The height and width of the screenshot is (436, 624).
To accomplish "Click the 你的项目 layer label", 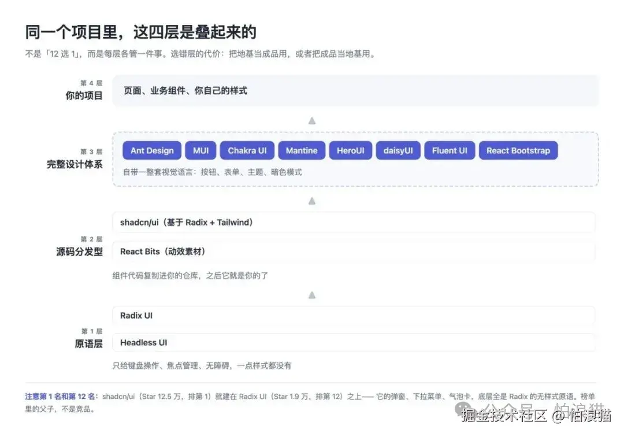I will tap(84, 95).
